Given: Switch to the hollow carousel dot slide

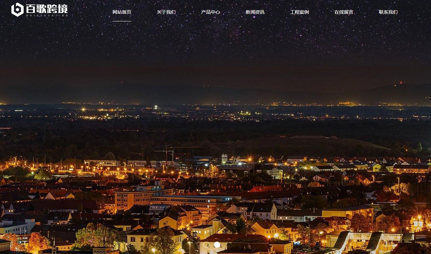Looking at the screenshot, I should 206,245.
